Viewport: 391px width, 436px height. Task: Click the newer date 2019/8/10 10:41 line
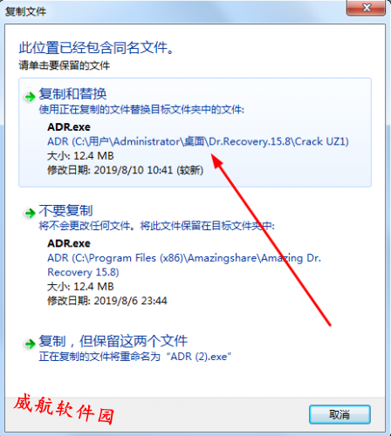click(125, 170)
